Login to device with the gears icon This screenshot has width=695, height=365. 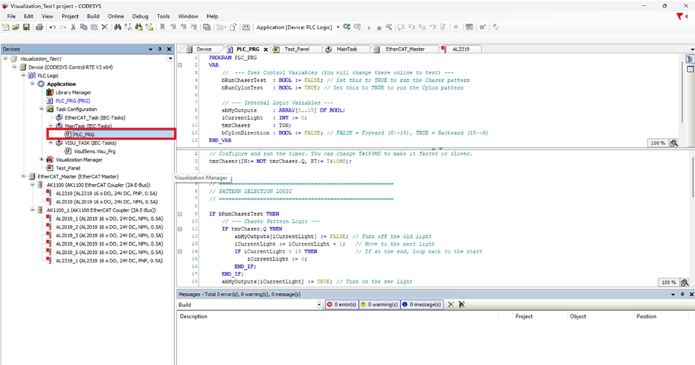click(x=347, y=27)
